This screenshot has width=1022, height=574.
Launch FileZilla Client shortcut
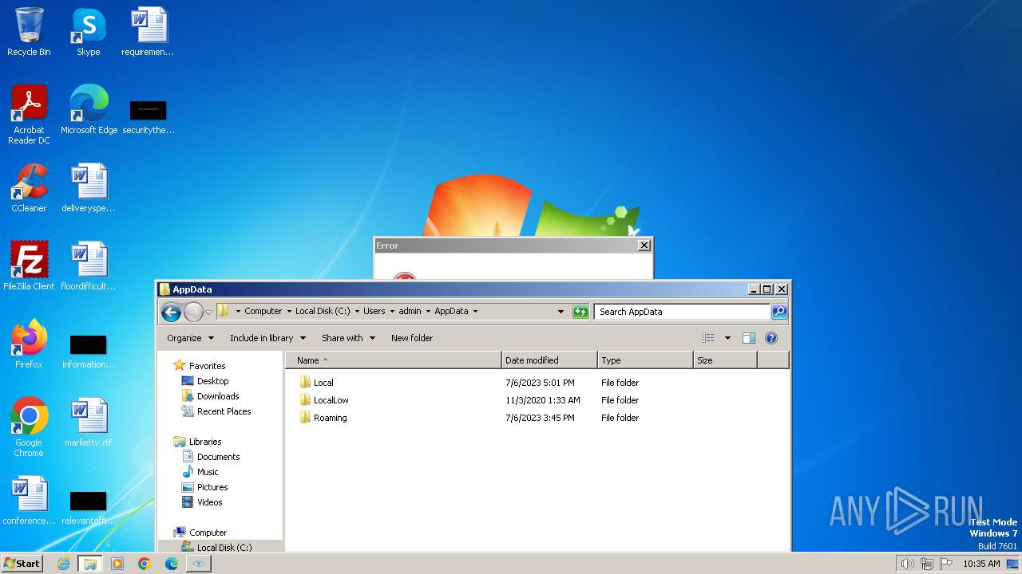(29, 266)
